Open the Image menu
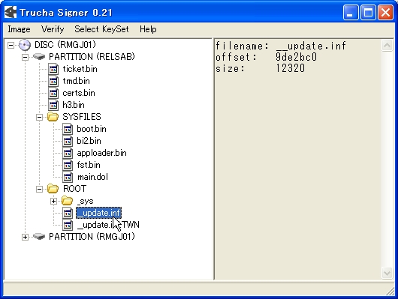Image resolution: width=398 pixels, height=299 pixels. (x=19, y=29)
